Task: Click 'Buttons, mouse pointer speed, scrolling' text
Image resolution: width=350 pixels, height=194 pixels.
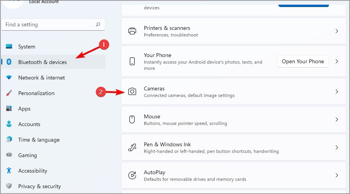Action: 185,123
